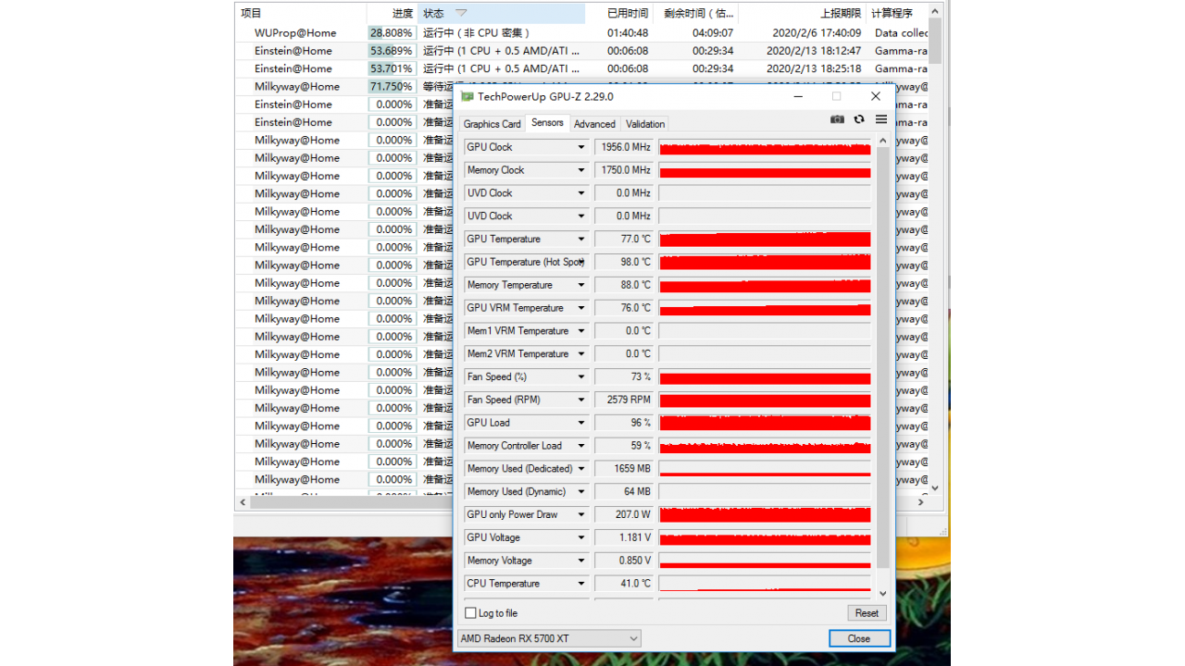Open the Memory Used (Dynamic) sensor dropdown
The width and height of the screenshot is (1185, 666).
coord(581,492)
